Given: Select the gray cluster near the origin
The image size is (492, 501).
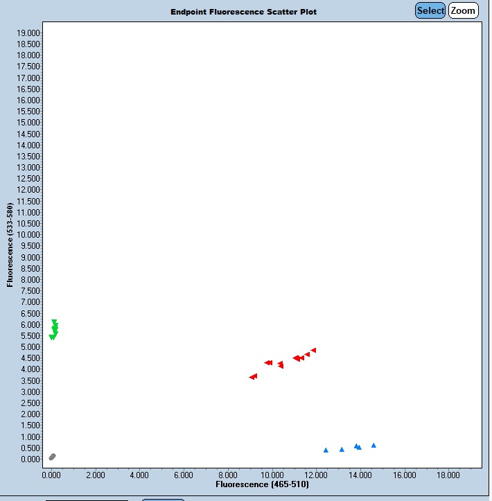Looking at the screenshot, I should [x=52, y=457].
